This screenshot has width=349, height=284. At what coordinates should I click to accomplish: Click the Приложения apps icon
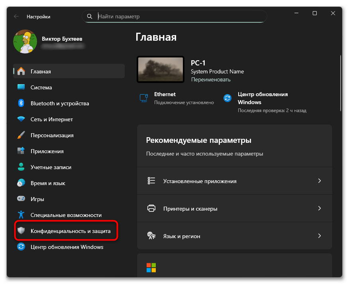[x=21, y=151]
